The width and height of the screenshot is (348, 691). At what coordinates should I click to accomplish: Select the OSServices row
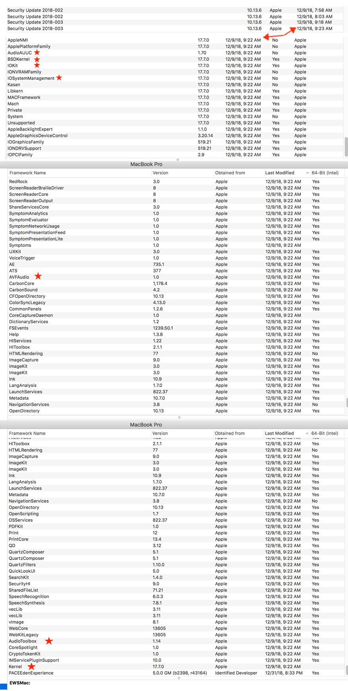[x=177, y=520]
